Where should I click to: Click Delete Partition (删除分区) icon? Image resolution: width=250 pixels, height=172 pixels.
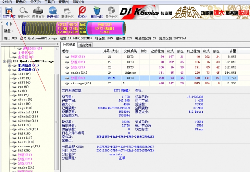(x=97, y=12)
